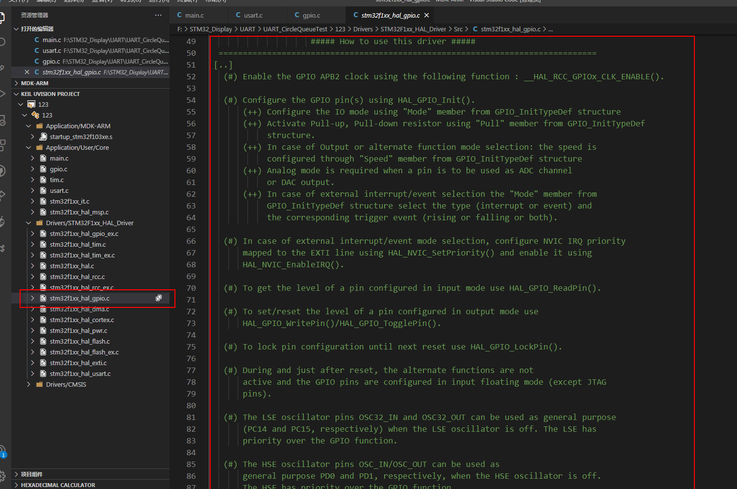Click the explorer more actions ellipsis
737x489 pixels.
tap(158, 15)
